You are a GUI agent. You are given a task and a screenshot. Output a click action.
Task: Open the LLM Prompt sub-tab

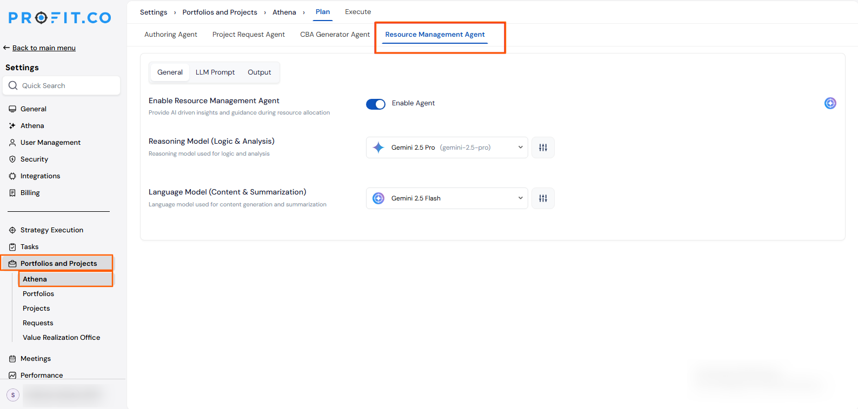pos(215,72)
